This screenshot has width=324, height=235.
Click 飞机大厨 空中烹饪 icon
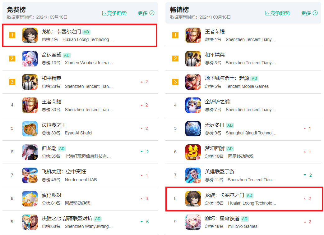(x=30, y=175)
